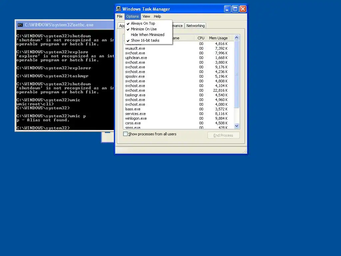This screenshot has width=341, height=256.
Task: Open the Help menu
Action: (x=157, y=16)
